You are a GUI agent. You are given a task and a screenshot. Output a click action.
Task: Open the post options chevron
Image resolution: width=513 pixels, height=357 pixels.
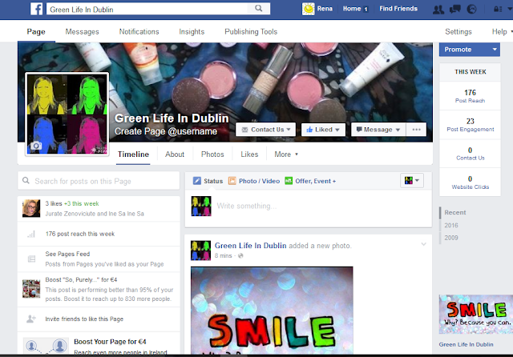pos(424,244)
